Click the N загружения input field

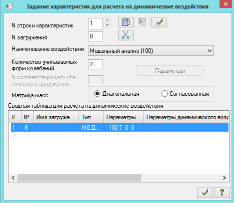click(x=95, y=36)
